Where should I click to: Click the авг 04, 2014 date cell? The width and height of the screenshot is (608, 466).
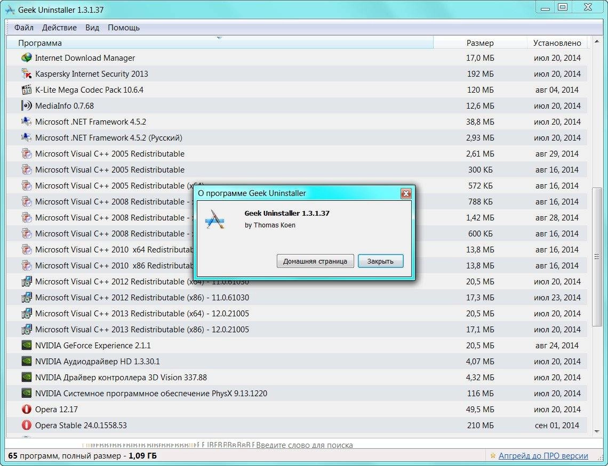(x=557, y=90)
